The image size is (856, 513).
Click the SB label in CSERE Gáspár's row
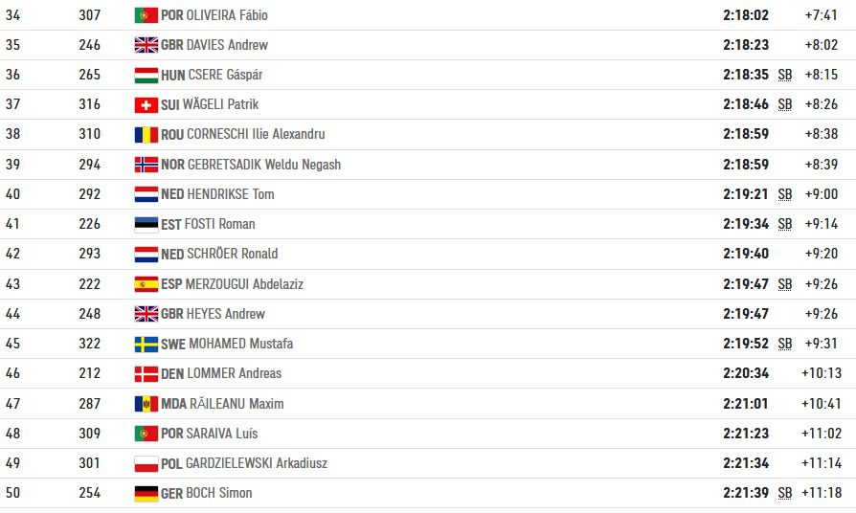click(x=785, y=75)
